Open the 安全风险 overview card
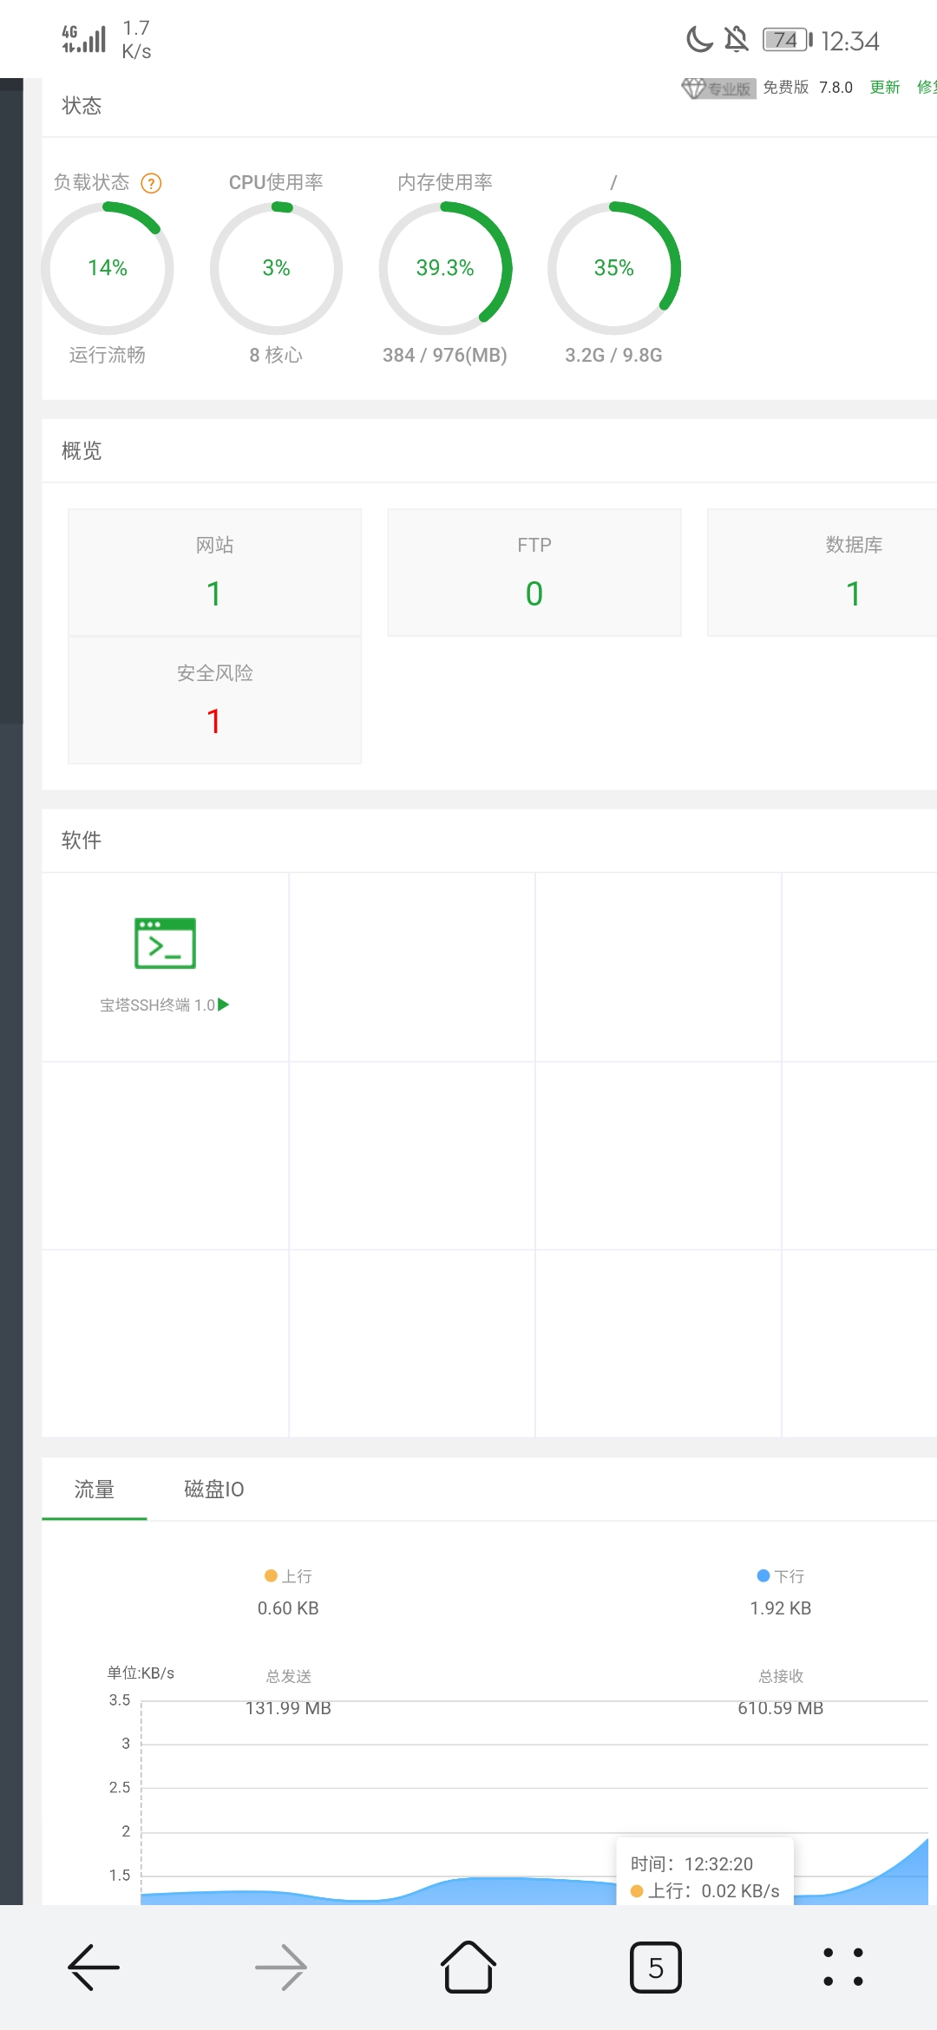 pyautogui.click(x=215, y=700)
